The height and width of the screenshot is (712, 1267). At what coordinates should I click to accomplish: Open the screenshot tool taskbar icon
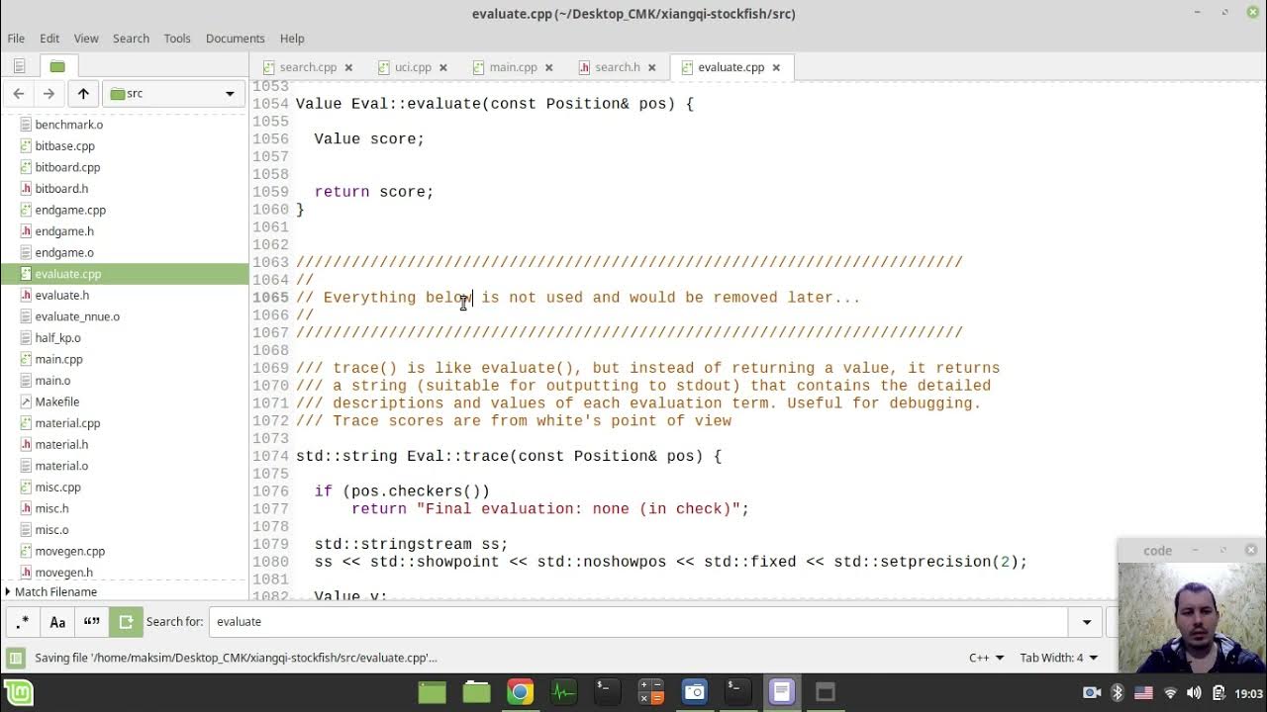[x=694, y=692]
